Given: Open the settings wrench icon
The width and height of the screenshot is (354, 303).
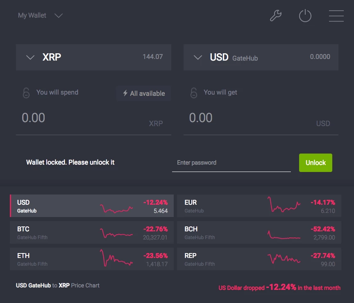Looking at the screenshot, I should click(275, 16).
